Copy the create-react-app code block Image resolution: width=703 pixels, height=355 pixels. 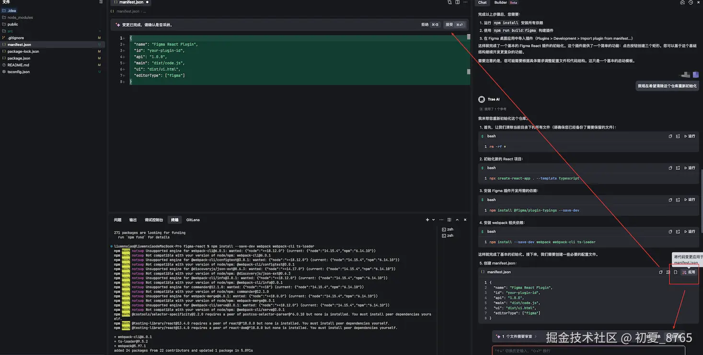click(670, 168)
